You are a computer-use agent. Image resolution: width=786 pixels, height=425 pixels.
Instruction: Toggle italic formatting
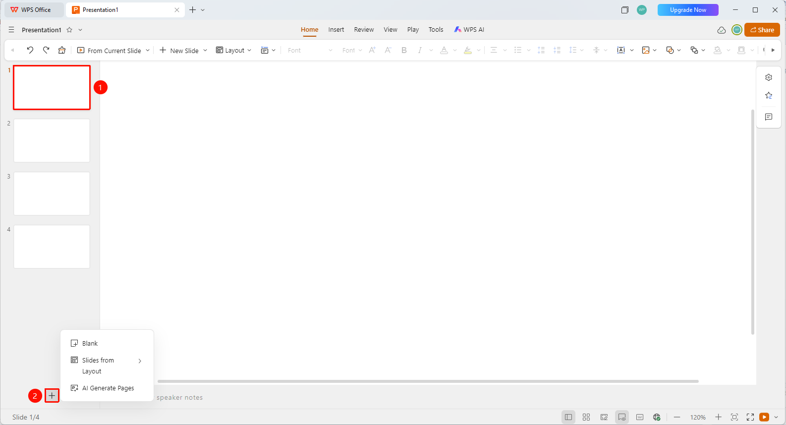(420, 50)
